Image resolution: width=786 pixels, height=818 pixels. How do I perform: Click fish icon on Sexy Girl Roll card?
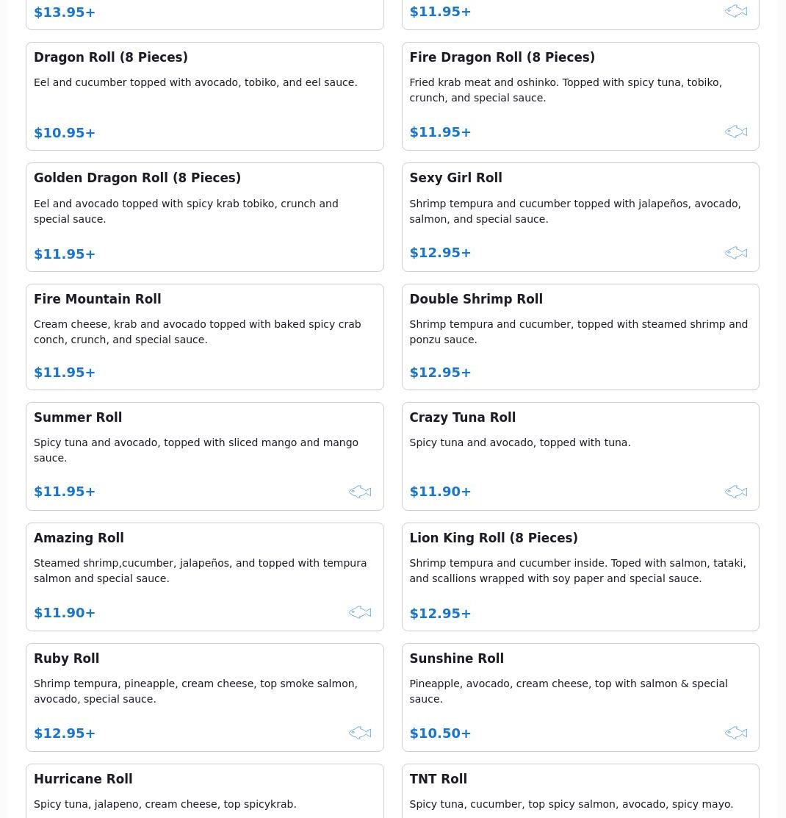coord(736,253)
